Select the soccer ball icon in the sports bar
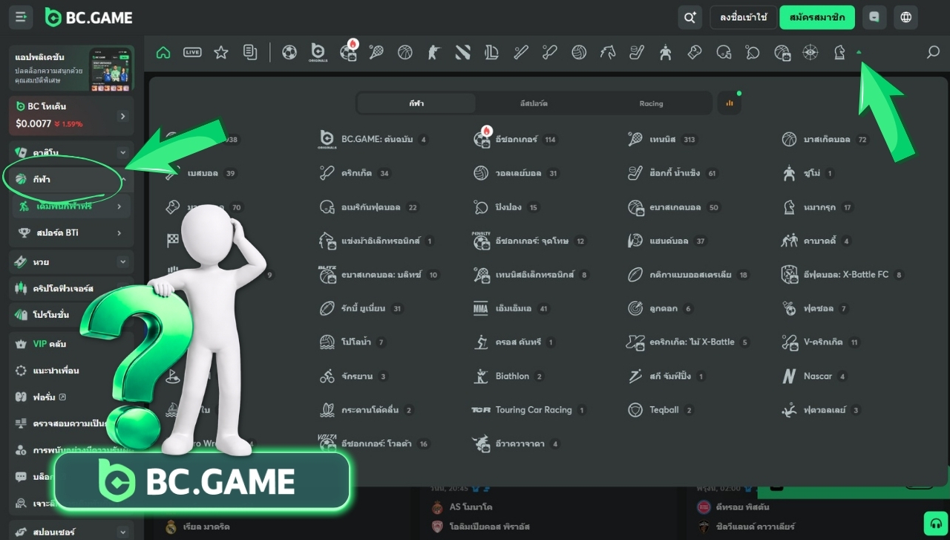950x540 pixels. [289, 52]
